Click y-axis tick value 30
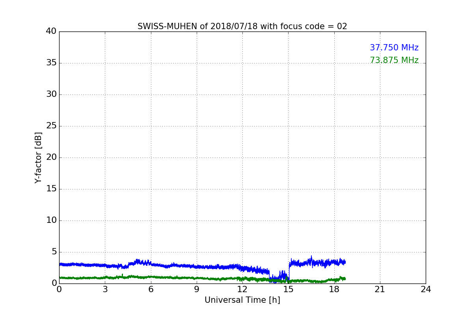The width and height of the screenshot is (473, 315). [x=51, y=94]
